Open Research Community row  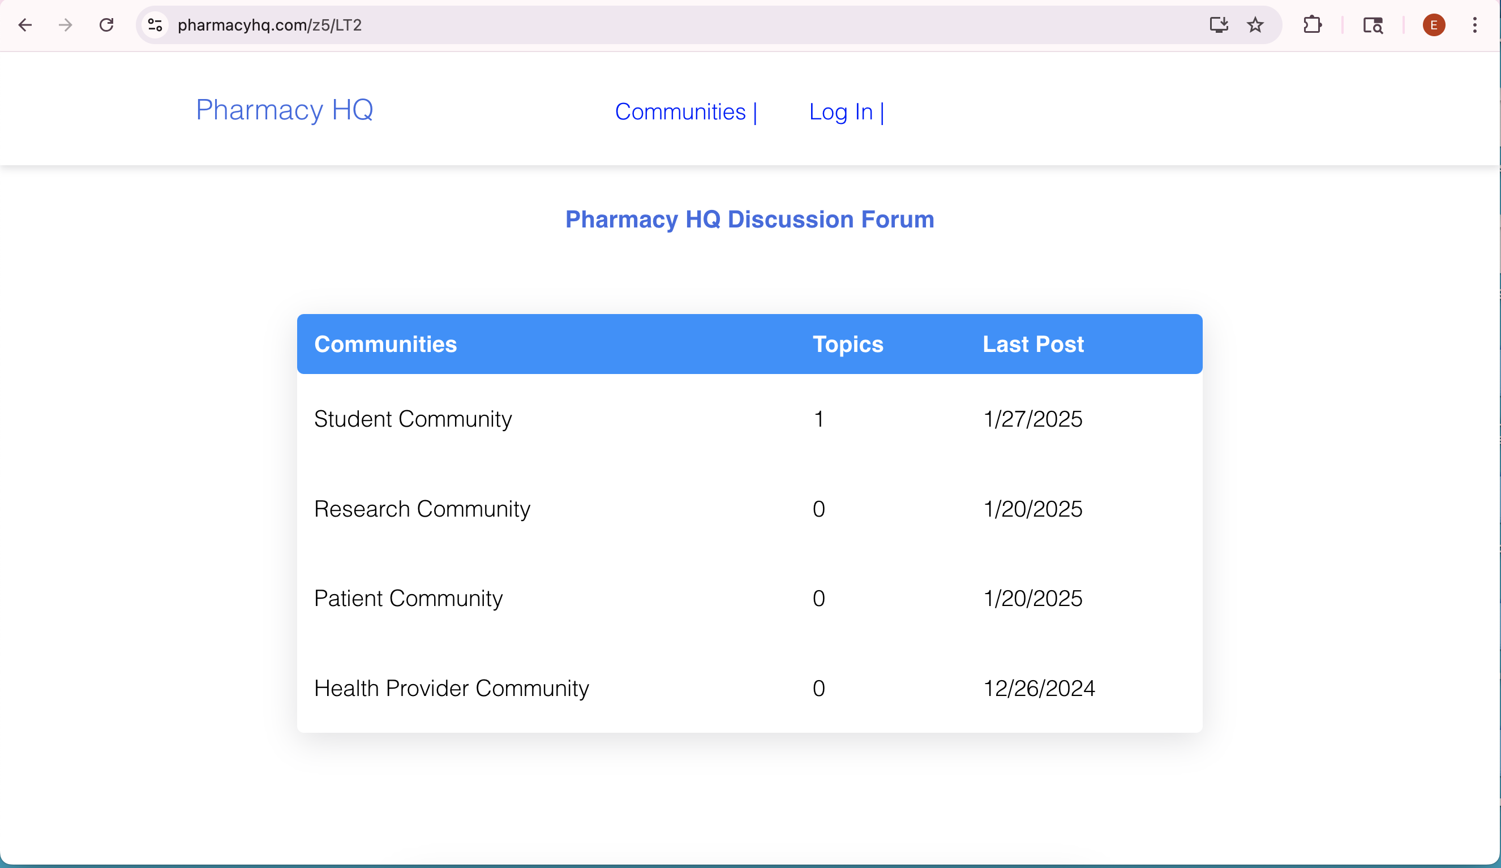click(422, 509)
